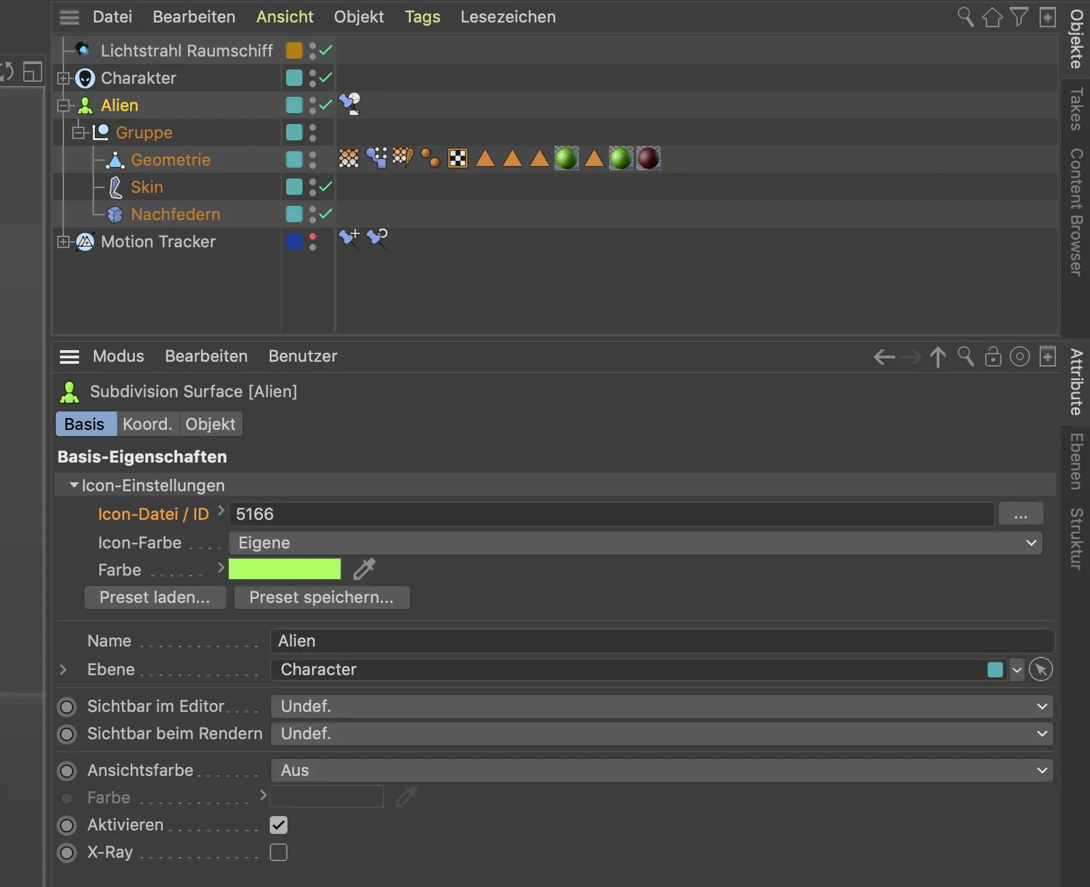This screenshot has width=1090, height=887.
Task: Collapse the Alien object tree
Action: (x=63, y=106)
